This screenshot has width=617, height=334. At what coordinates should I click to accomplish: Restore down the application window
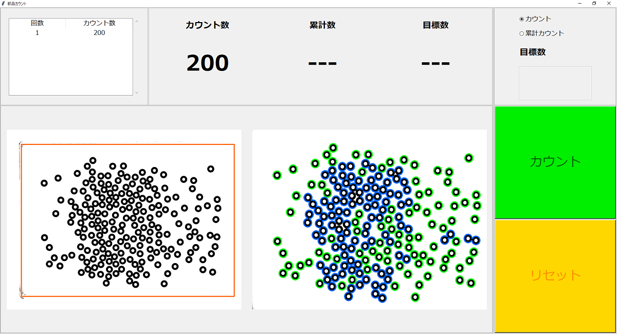(x=594, y=3)
